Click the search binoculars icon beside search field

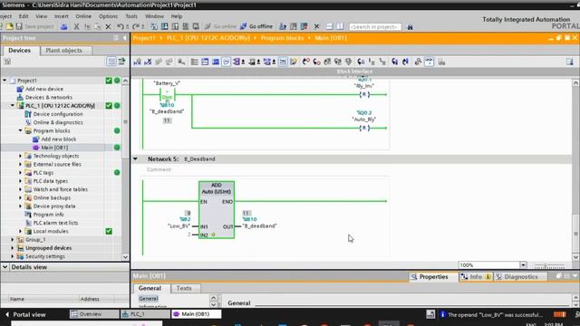(x=410, y=26)
